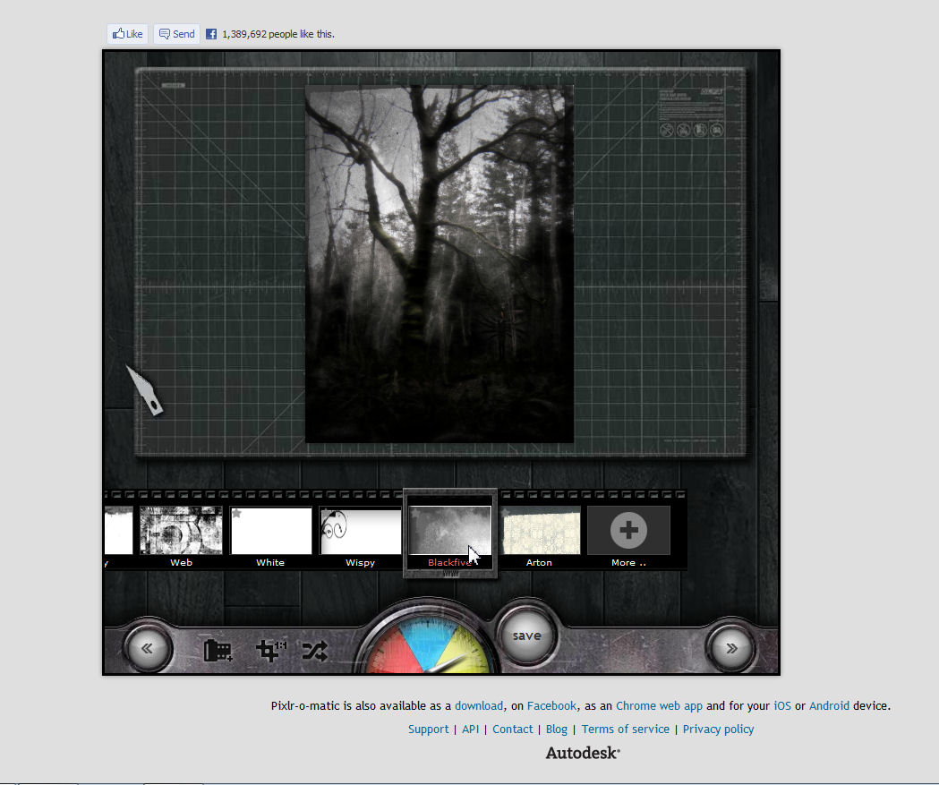Click the double-left arrow back button
The width and height of the screenshot is (939, 785).
point(148,648)
